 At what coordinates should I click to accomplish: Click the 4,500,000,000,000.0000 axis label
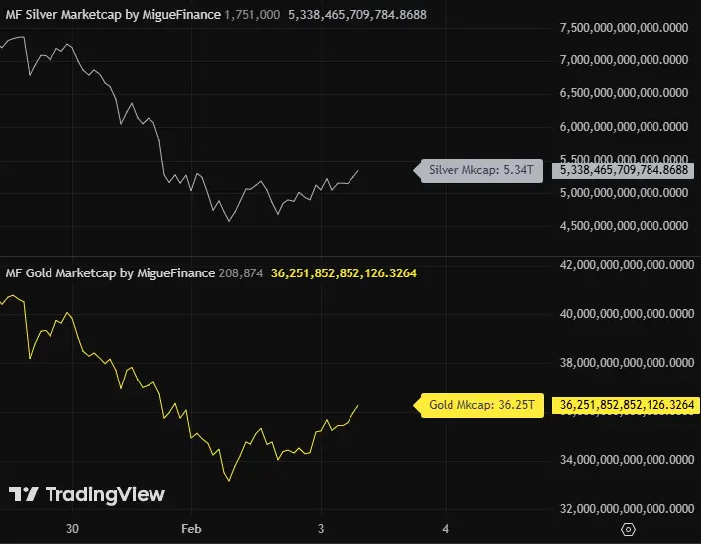point(624,226)
